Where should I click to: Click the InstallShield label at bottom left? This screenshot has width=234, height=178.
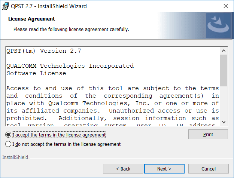[15, 157]
